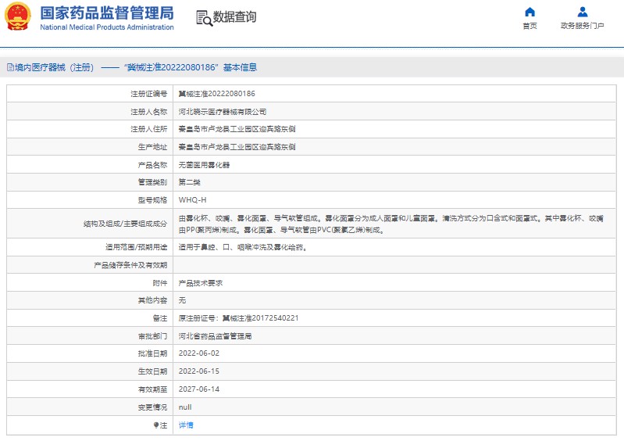The width and height of the screenshot is (624, 441).
Task: Click the WHQ-H model value
Action: point(193,200)
